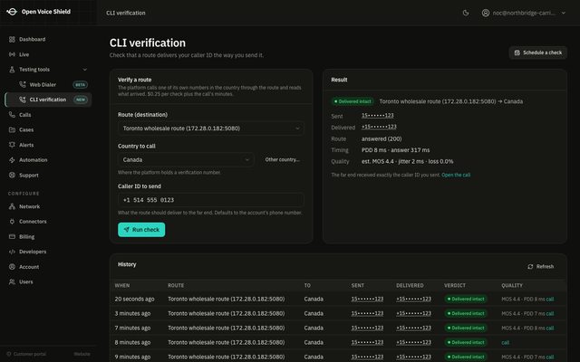Click the WHEN column header

click(x=122, y=286)
